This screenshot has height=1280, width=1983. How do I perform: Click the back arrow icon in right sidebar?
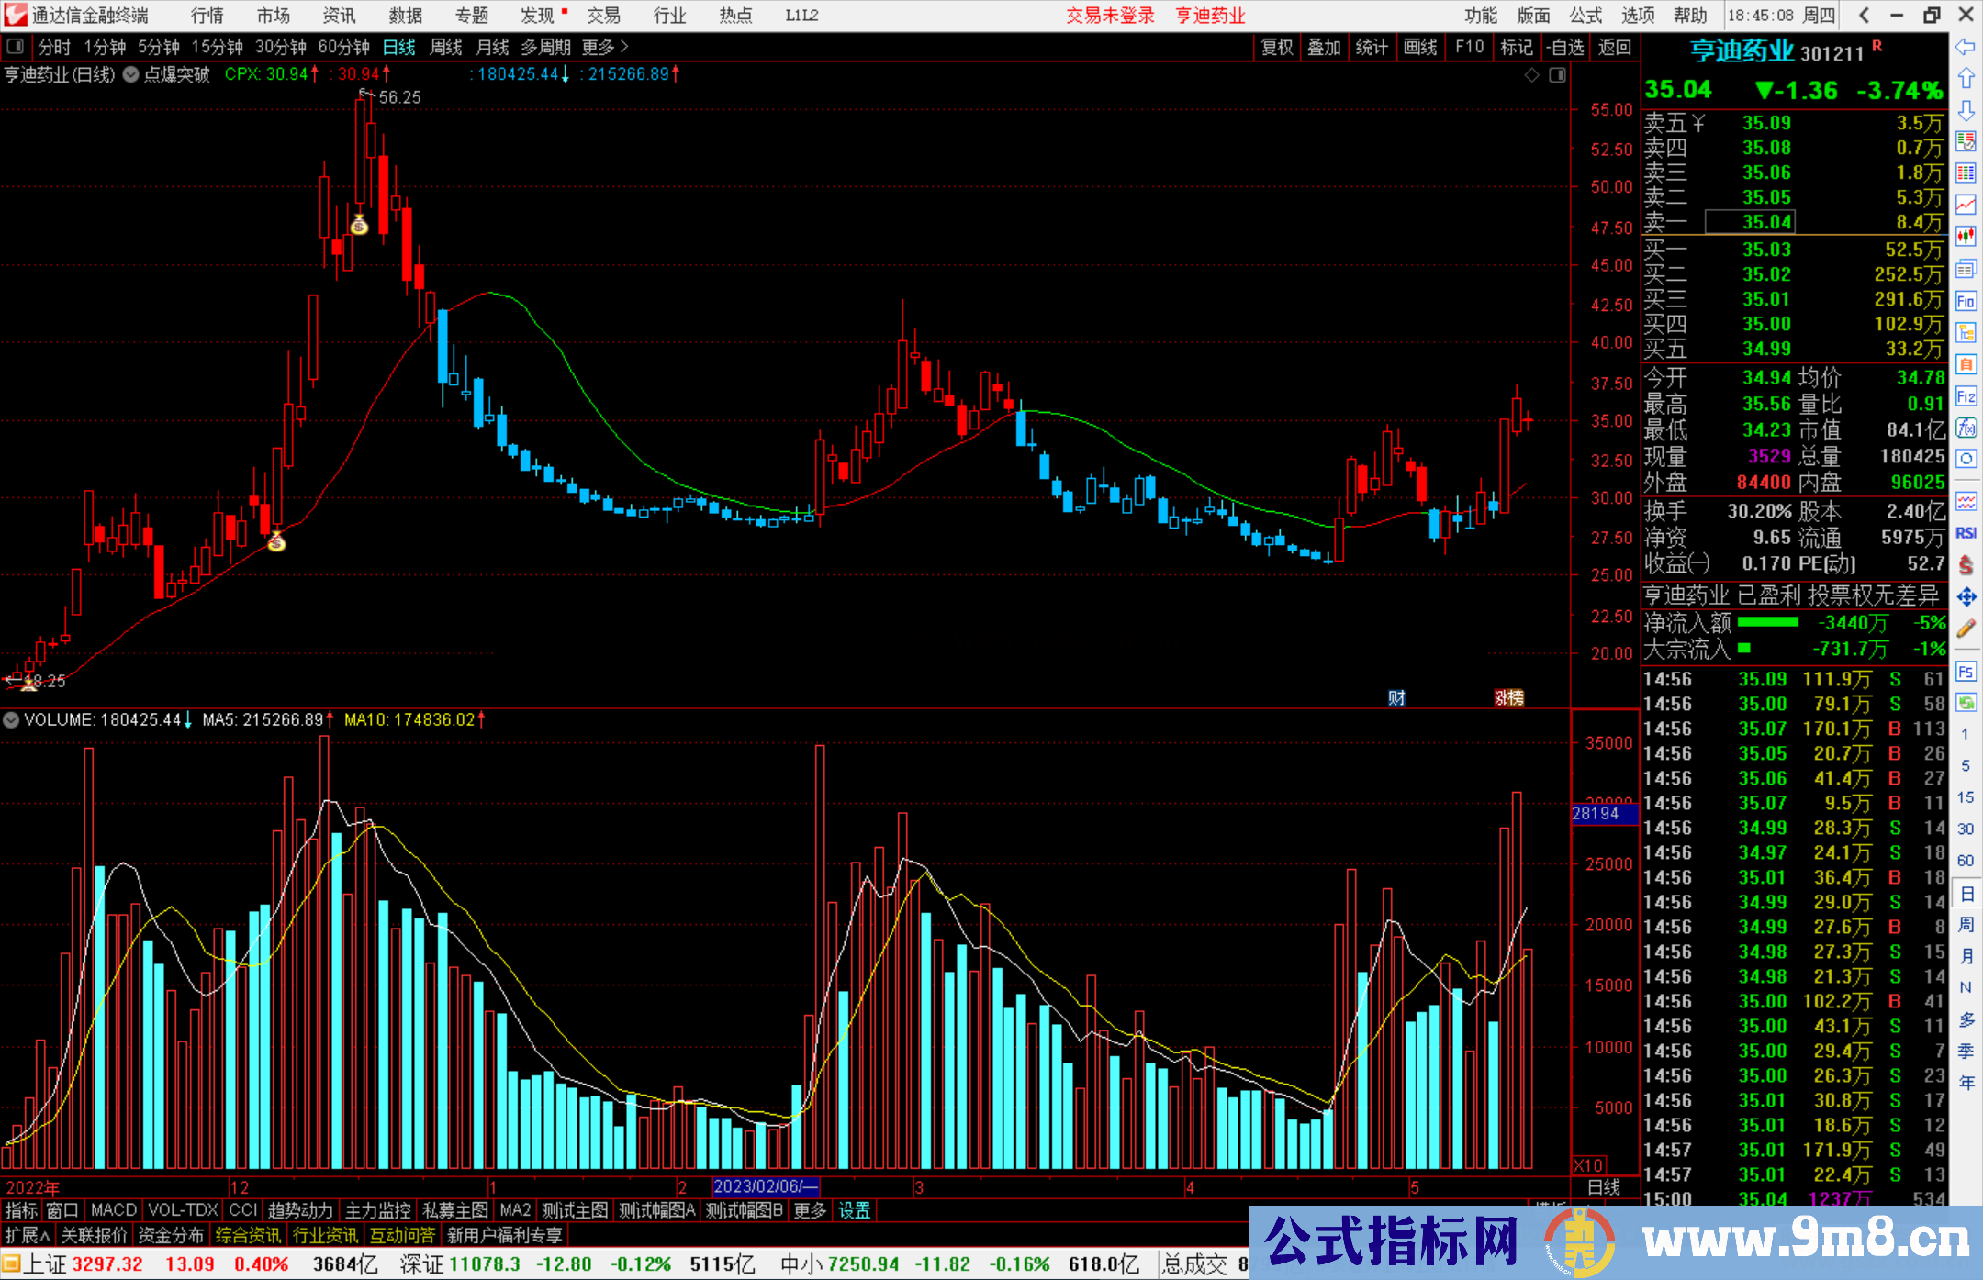pyautogui.click(x=1966, y=47)
